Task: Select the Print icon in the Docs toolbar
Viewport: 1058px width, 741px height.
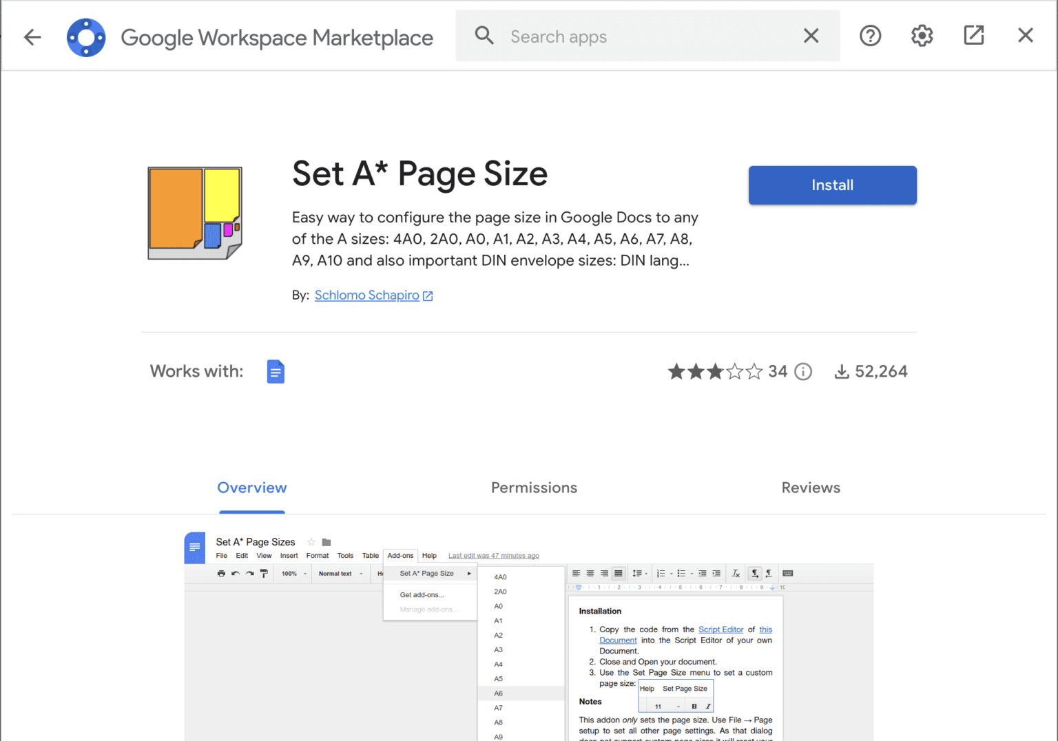Action: [221, 573]
